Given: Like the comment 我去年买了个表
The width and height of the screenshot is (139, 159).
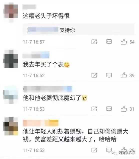Looking at the screenshot, I should click(x=124, y=75).
